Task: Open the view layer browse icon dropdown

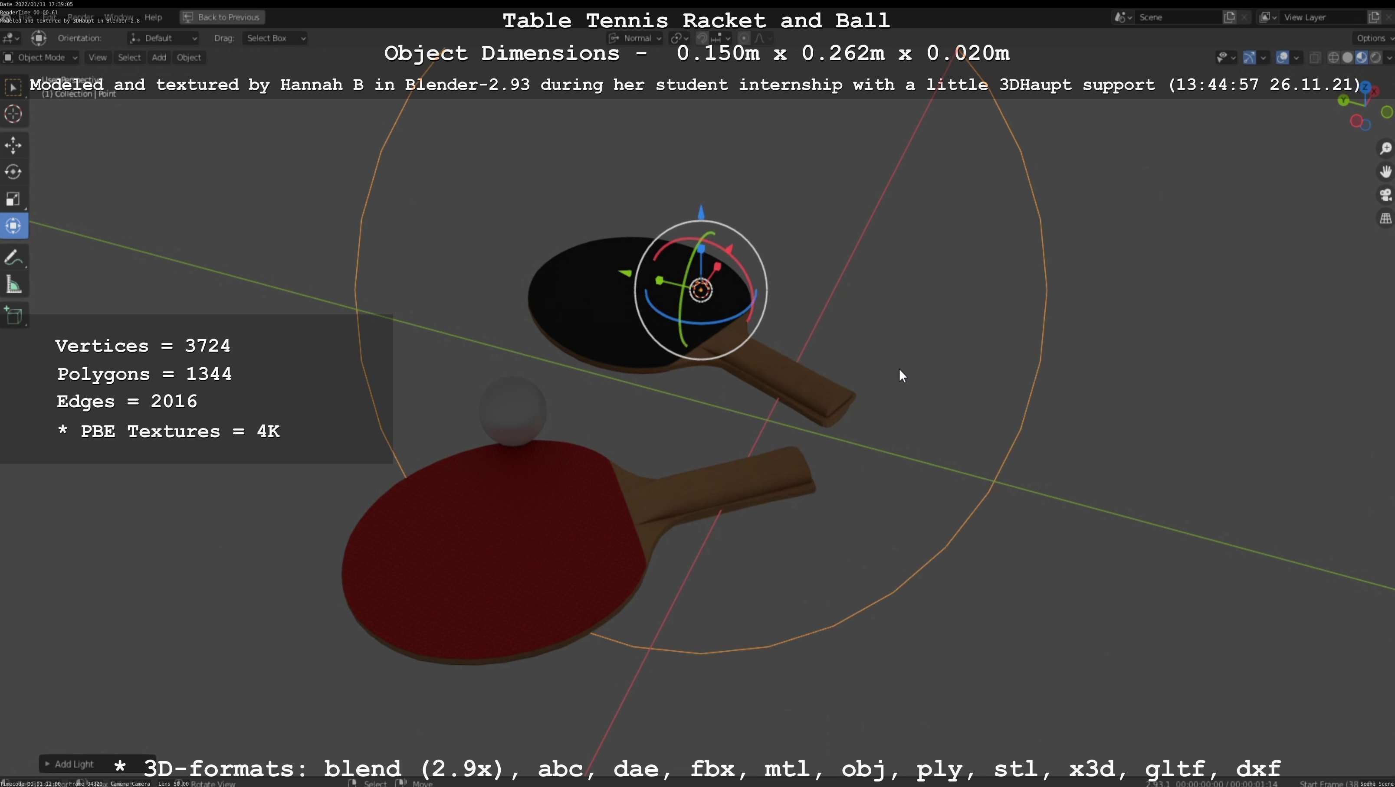Action: tap(1268, 17)
